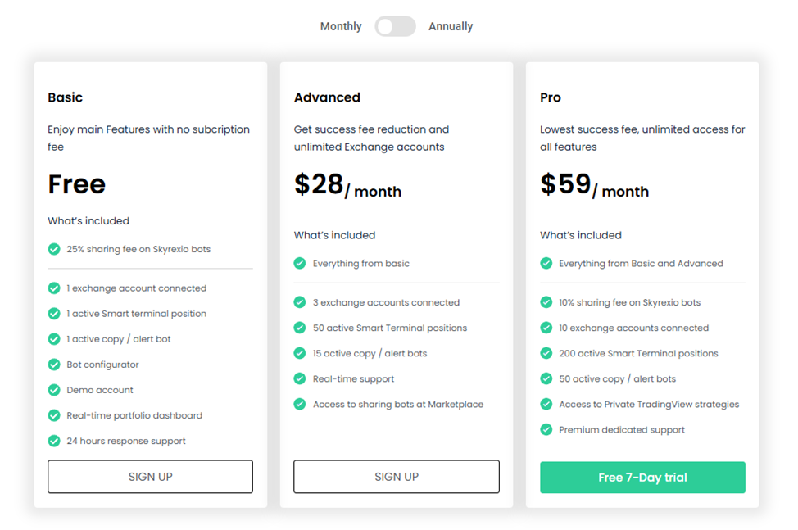
Task: Click checkmark next to 200 active Smart Terminal positions
Action: tap(546, 353)
